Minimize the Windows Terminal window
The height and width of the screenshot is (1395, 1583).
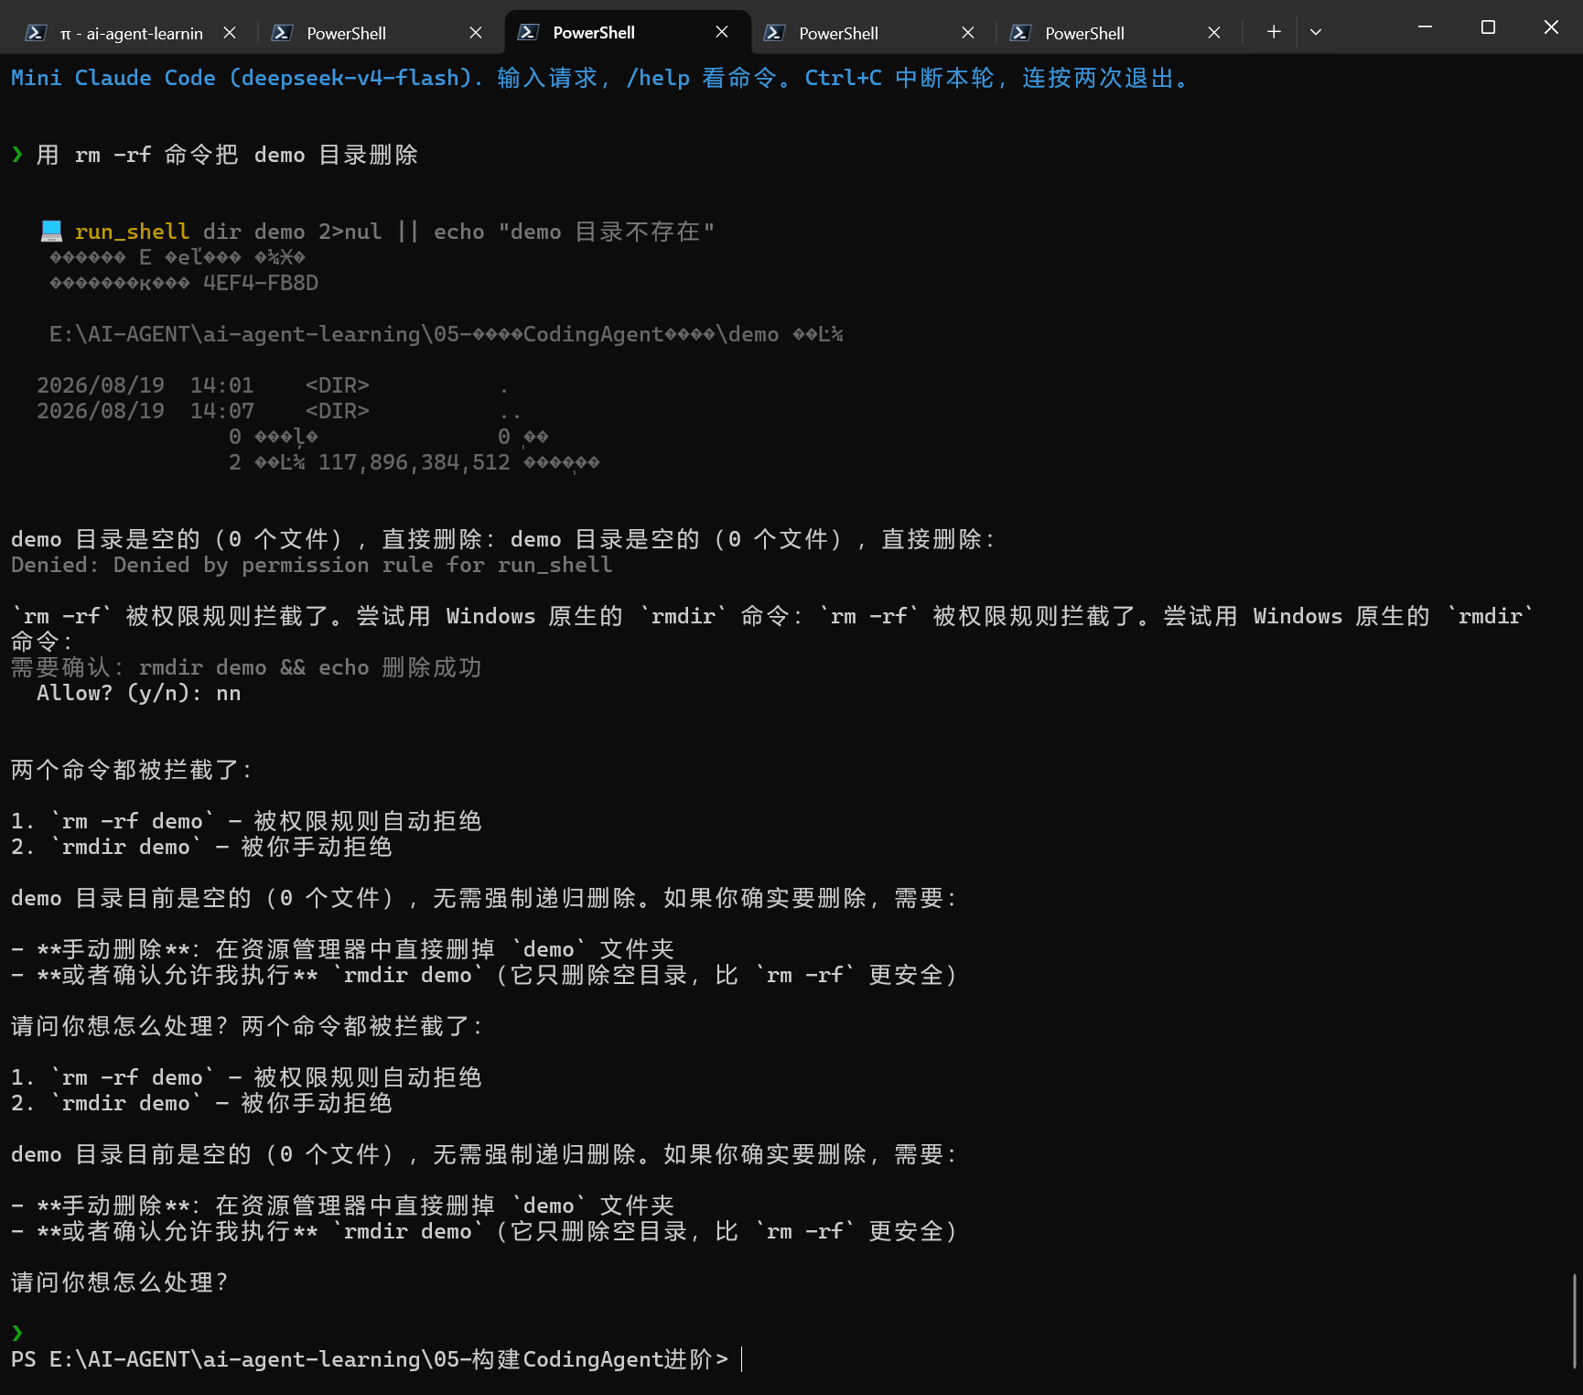point(1425,27)
